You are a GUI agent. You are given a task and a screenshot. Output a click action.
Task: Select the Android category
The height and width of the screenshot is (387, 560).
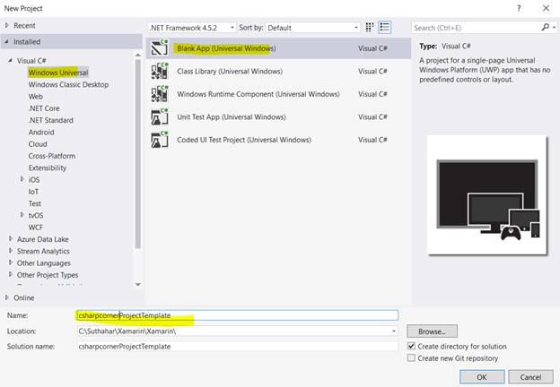pos(41,133)
